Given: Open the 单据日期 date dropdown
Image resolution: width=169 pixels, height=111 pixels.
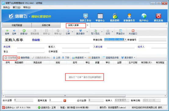Looking at the screenshot, I should (125, 40).
